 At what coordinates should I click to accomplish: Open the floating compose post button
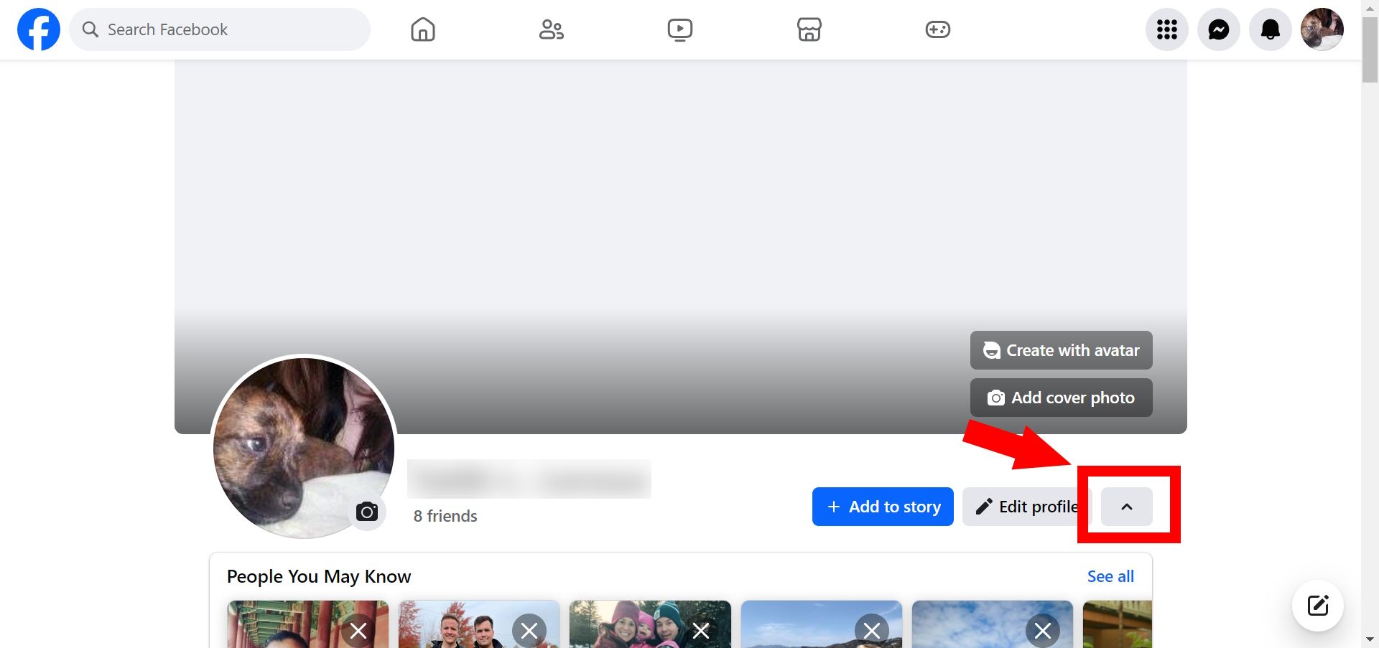1317,605
